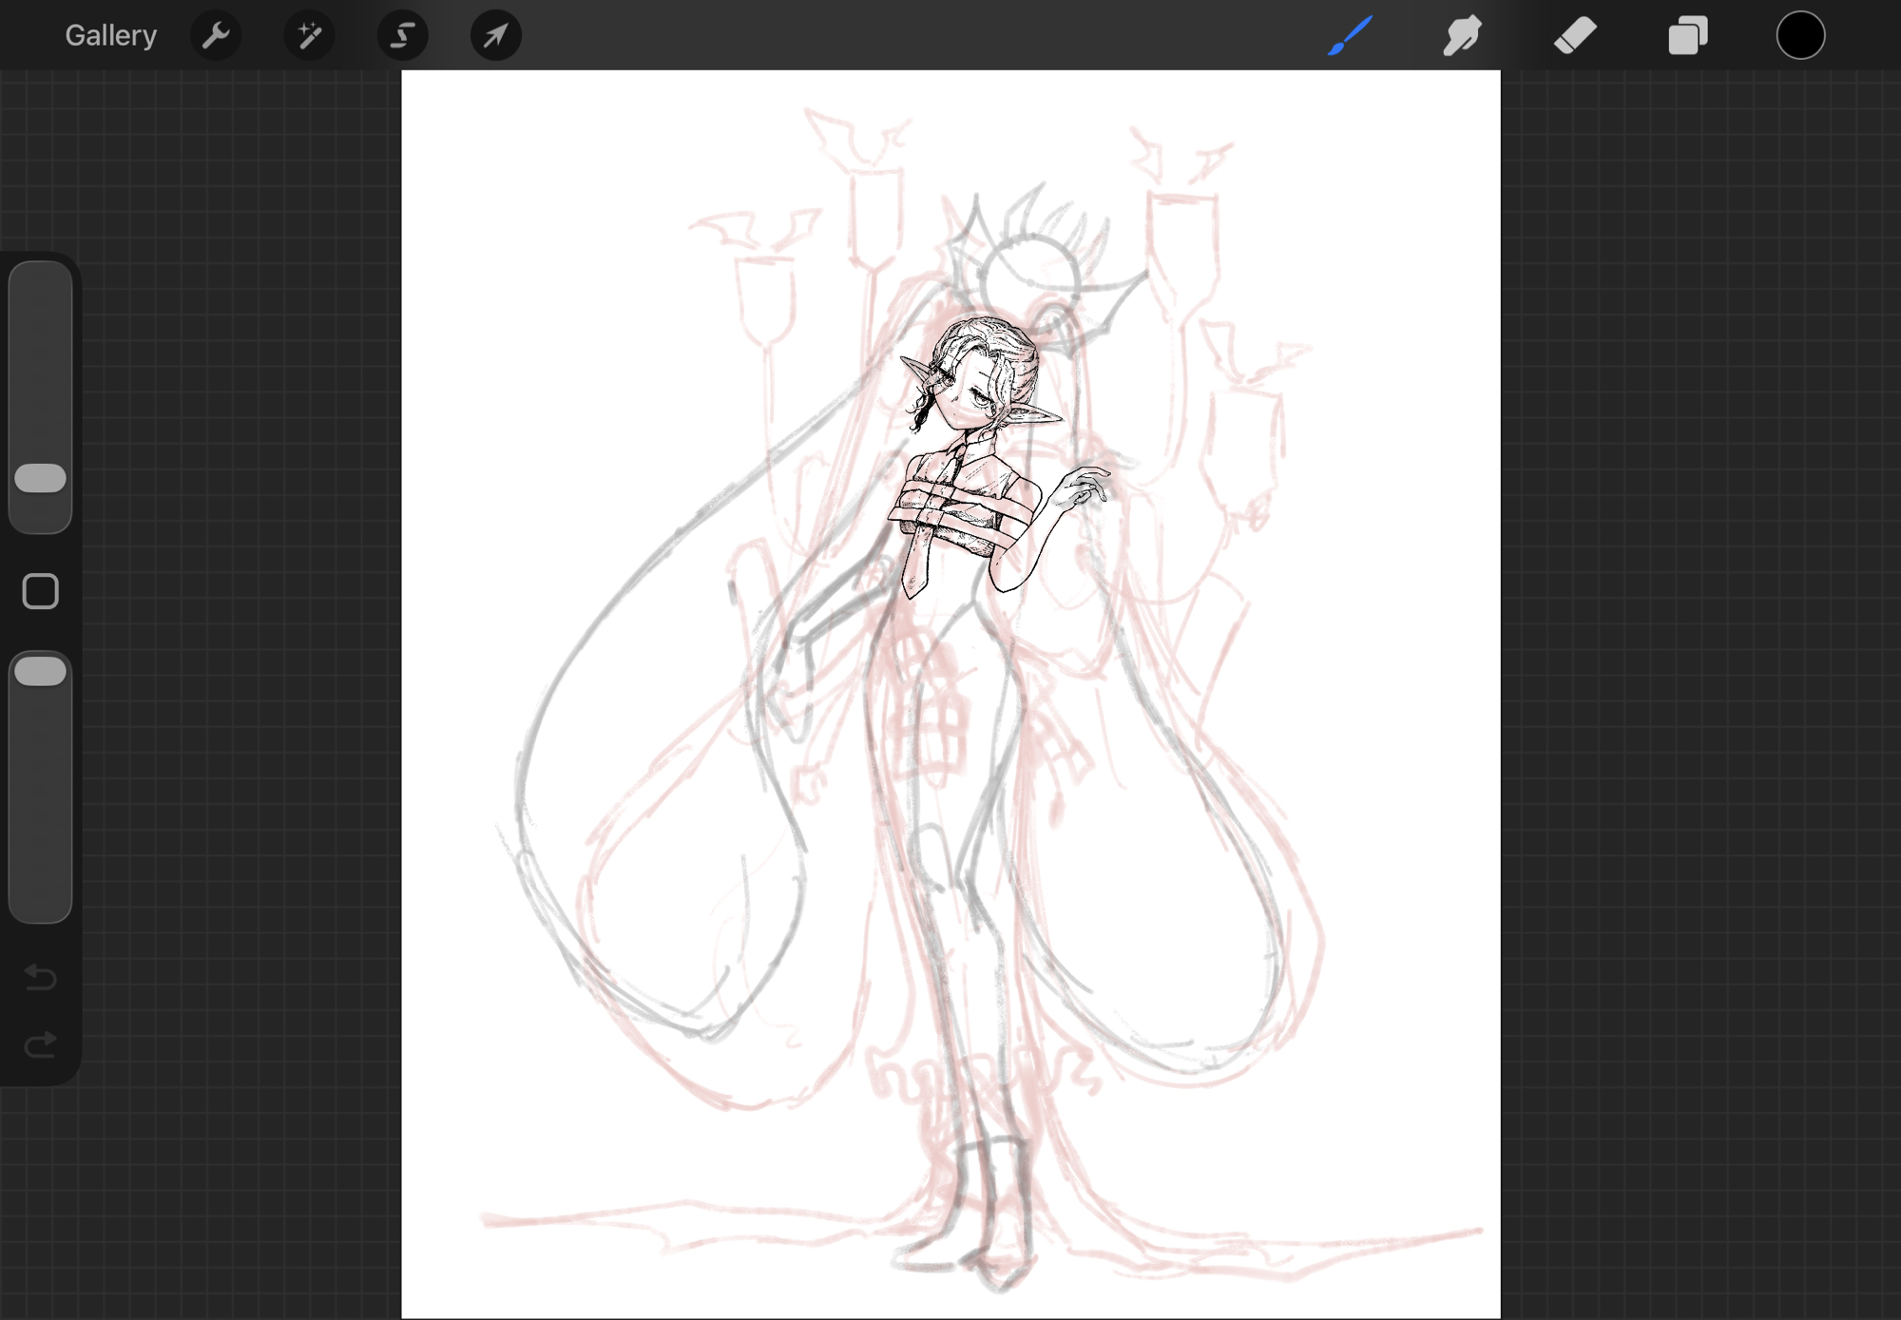Activate the Selection tool
The width and height of the screenshot is (1901, 1320).
pos(402,36)
